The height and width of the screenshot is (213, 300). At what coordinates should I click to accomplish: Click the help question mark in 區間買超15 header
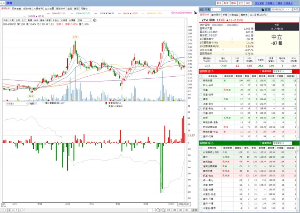(260, 71)
